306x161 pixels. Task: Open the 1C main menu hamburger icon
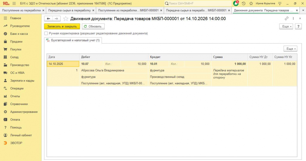pyautogui.click(x=14, y=4)
